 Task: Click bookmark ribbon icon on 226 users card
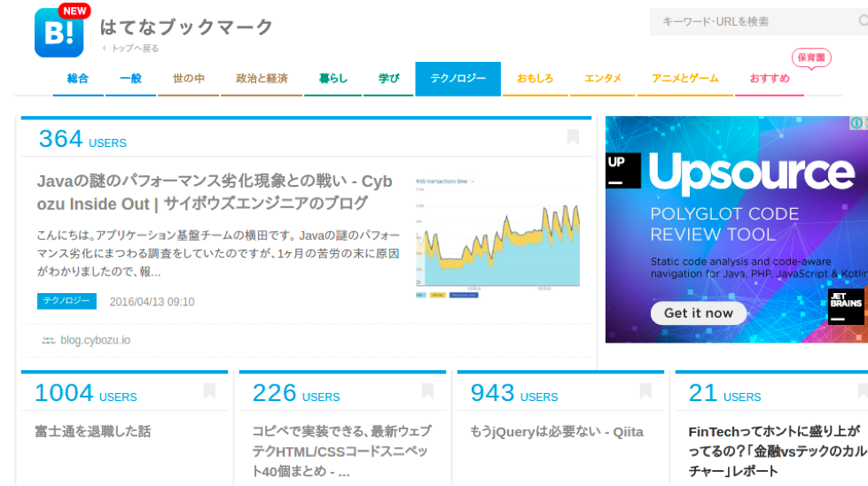click(427, 391)
